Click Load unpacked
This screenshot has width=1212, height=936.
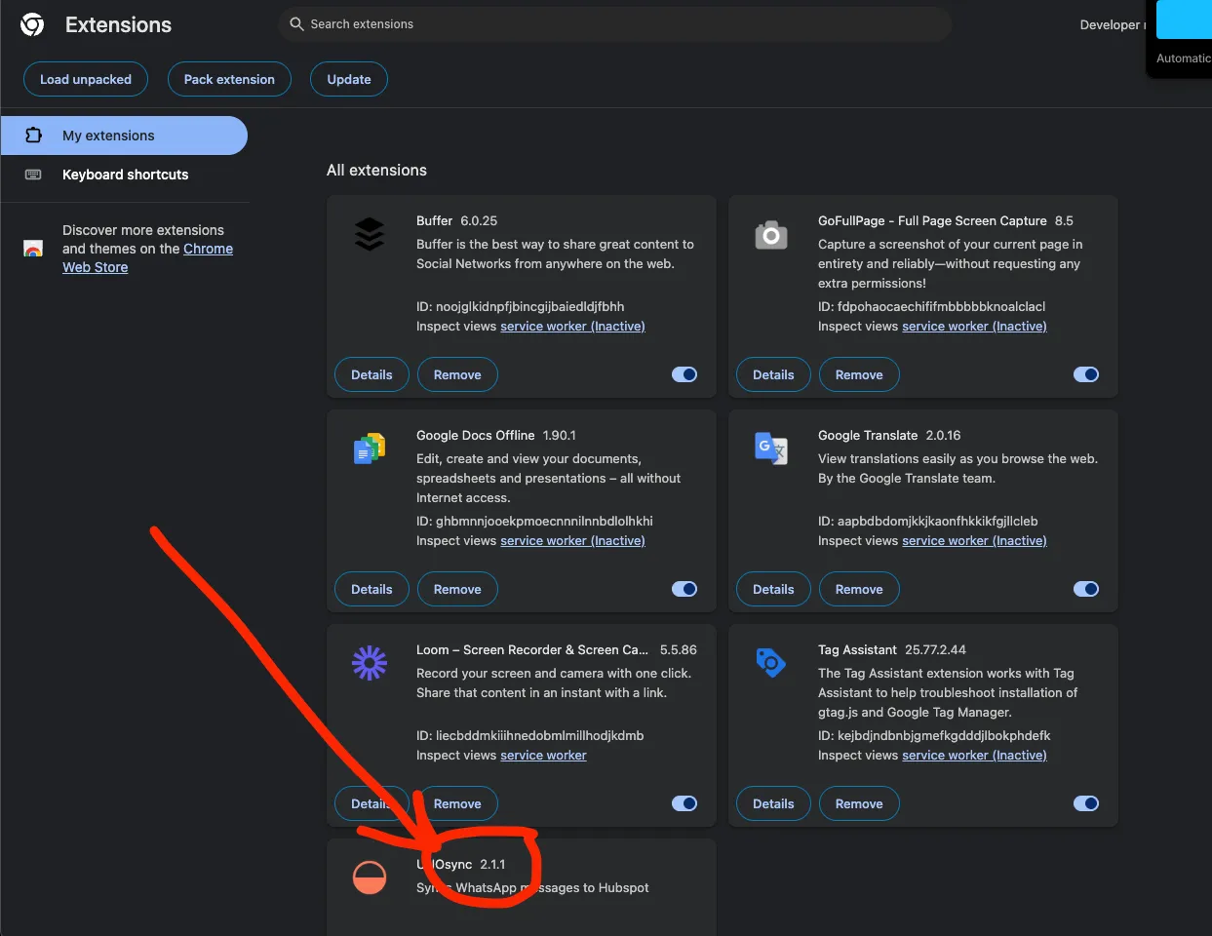point(85,79)
